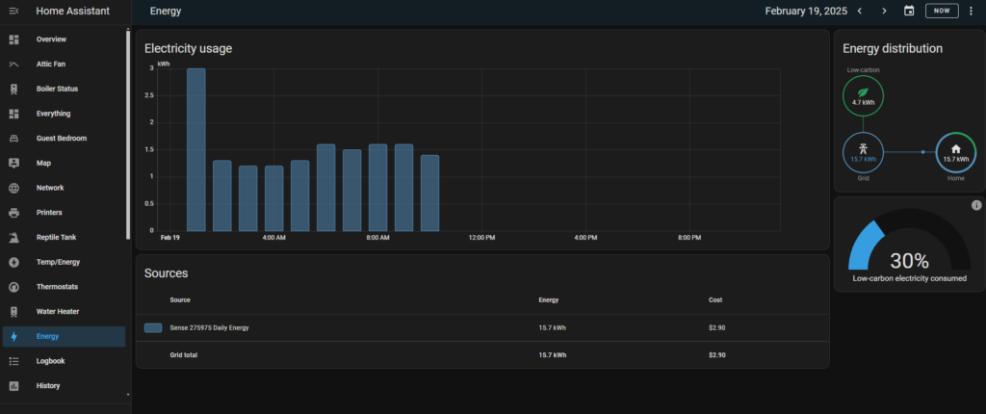The width and height of the screenshot is (986, 414).
Task: Navigate to Thermostats in the sidebar
Action: tap(57, 287)
